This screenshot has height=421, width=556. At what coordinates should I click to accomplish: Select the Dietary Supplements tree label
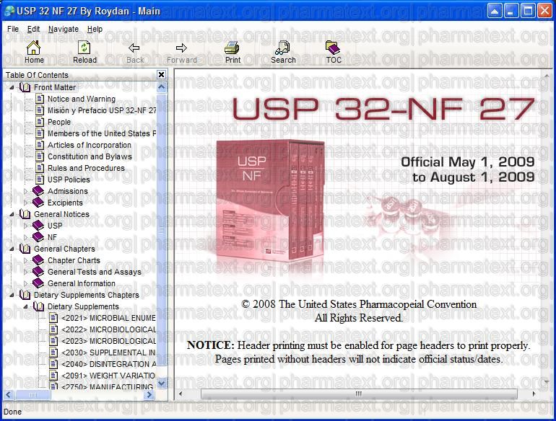[83, 306]
